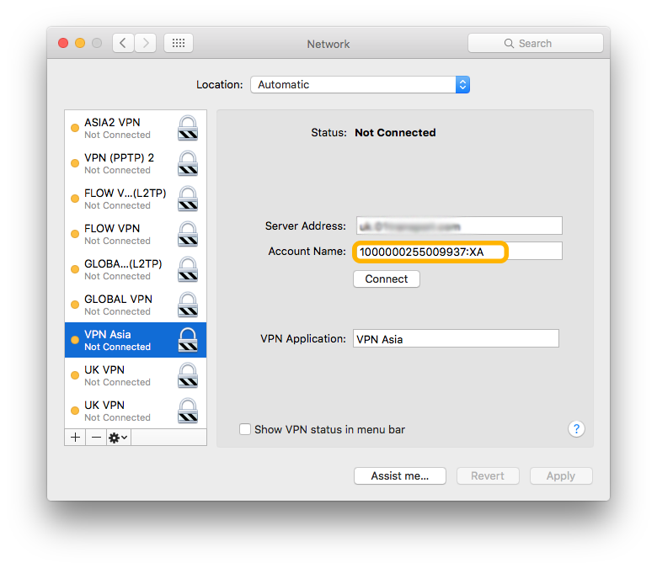This screenshot has width=657, height=568.
Task: Remove selected service with minus button
Action: pos(96,438)
